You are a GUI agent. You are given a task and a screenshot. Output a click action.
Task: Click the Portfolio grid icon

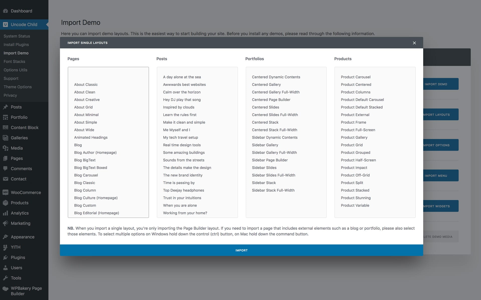tap(5, 117)
